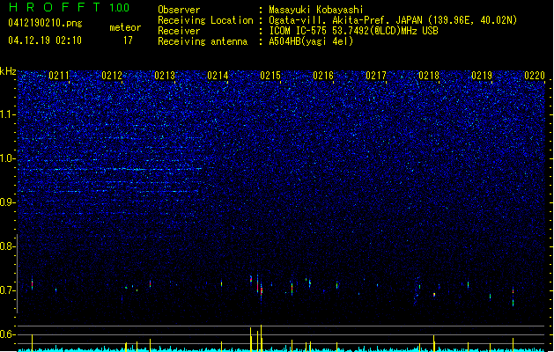Click the 0214 time marker
This screenshot has width=554, height=352.
(x=218, y=76)
